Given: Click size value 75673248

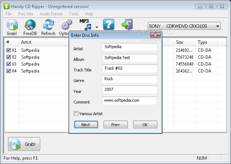Looking at the screenshot, I should tap(184, 57).
